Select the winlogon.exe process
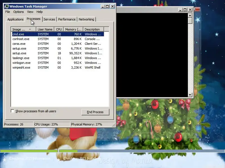 [x=58, y=63]
